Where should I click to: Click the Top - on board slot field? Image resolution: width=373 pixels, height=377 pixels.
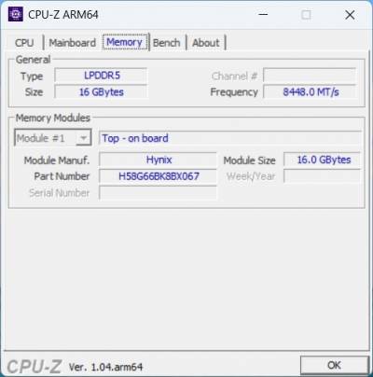pos(230,138)
